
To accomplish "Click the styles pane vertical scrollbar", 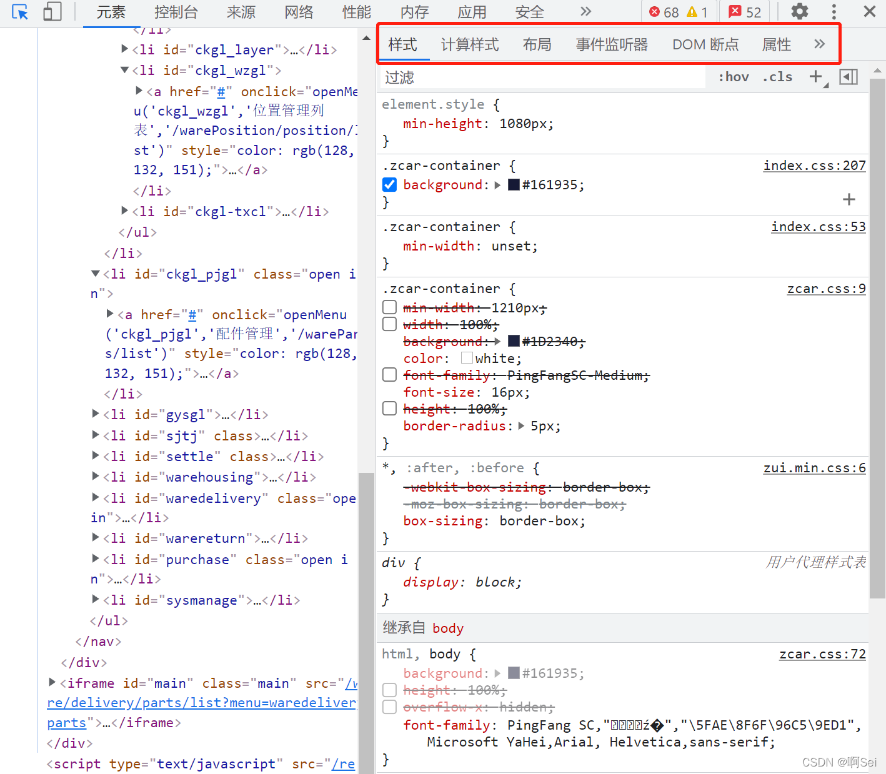I will coord(877,337).
